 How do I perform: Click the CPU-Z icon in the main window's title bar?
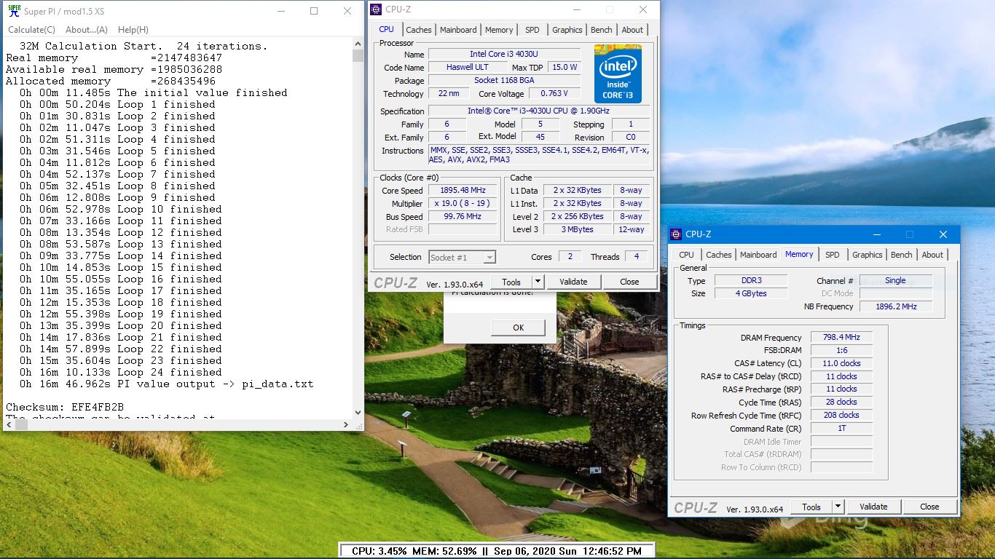point(375,9)
